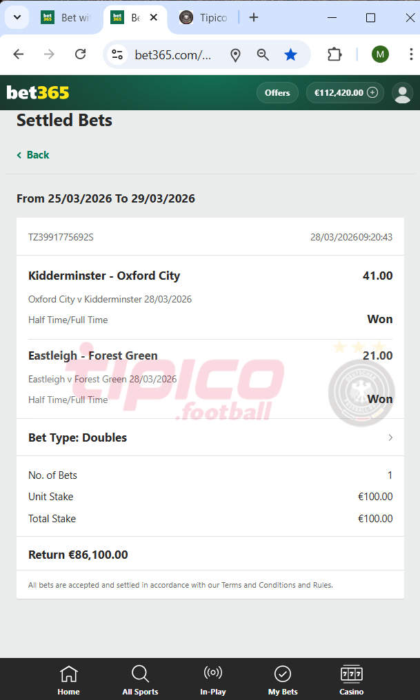This screenshot has width=420, height=700.
Task: Go back using the Back link
Action: coord(32,155)
